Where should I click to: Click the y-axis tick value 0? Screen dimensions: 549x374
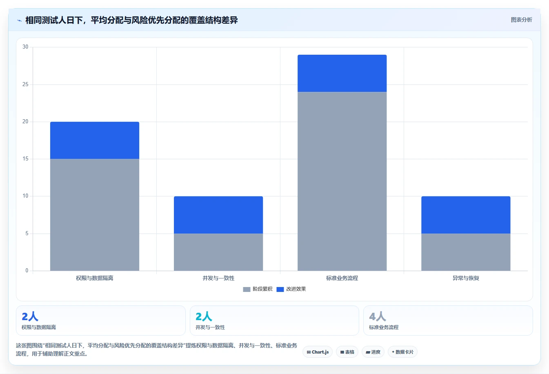pyautogui.click(x=27, y=271)
